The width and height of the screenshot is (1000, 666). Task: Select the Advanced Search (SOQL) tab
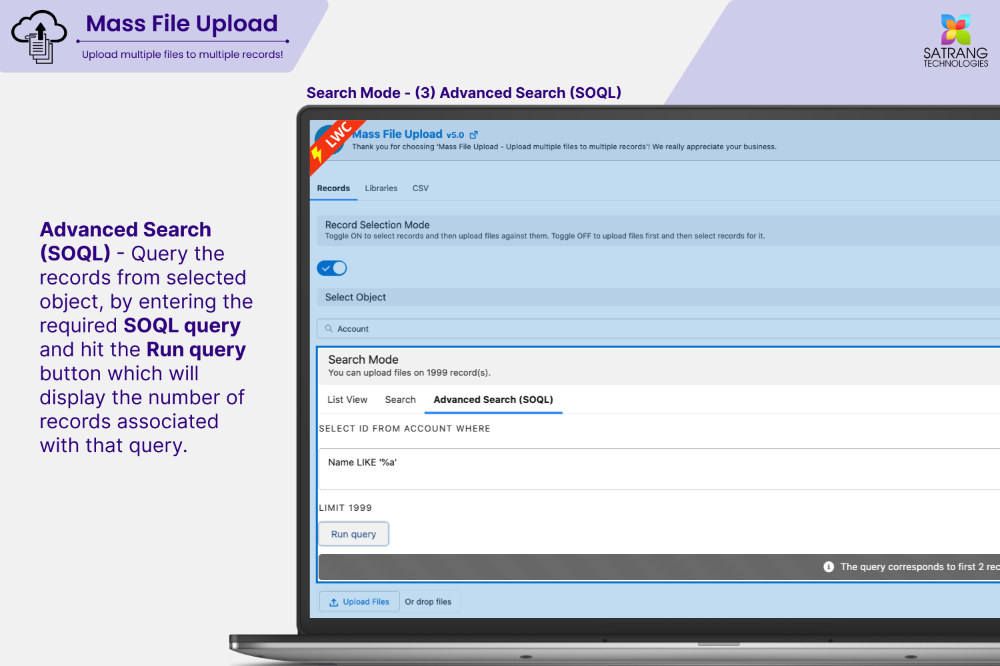[x=493, y=400]
